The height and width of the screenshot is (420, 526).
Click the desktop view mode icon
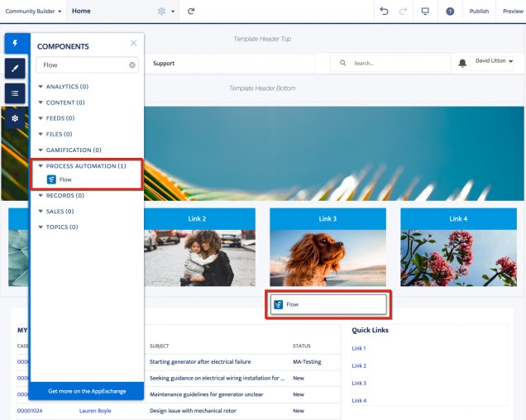tap(425, 12)
